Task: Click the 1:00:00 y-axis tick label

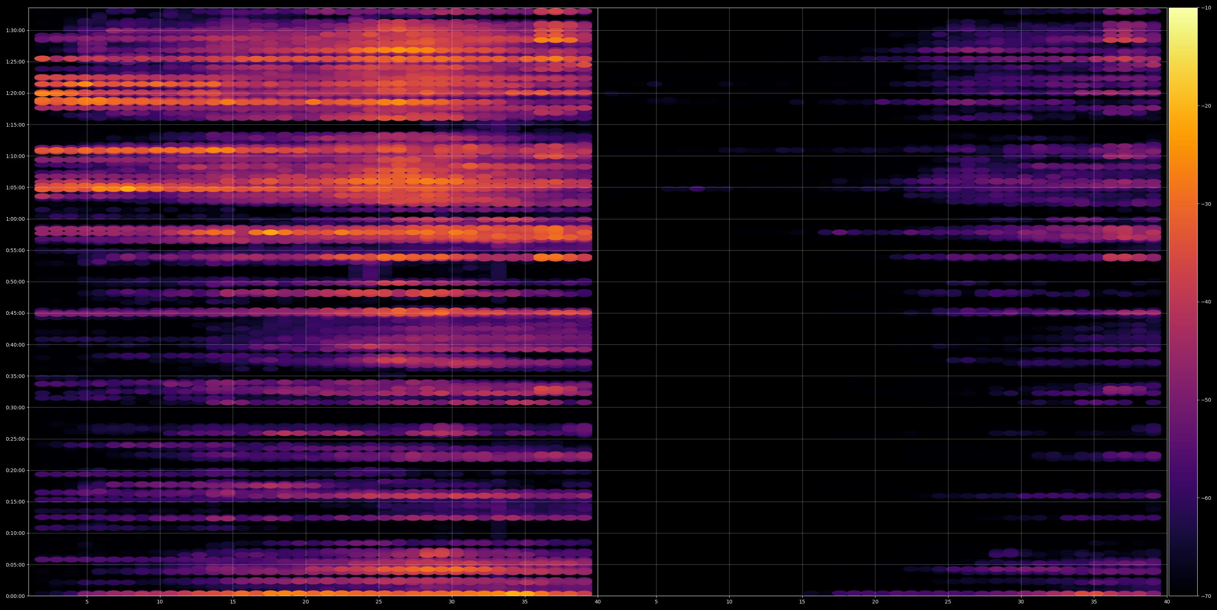Action: click(x=15, y=219)
